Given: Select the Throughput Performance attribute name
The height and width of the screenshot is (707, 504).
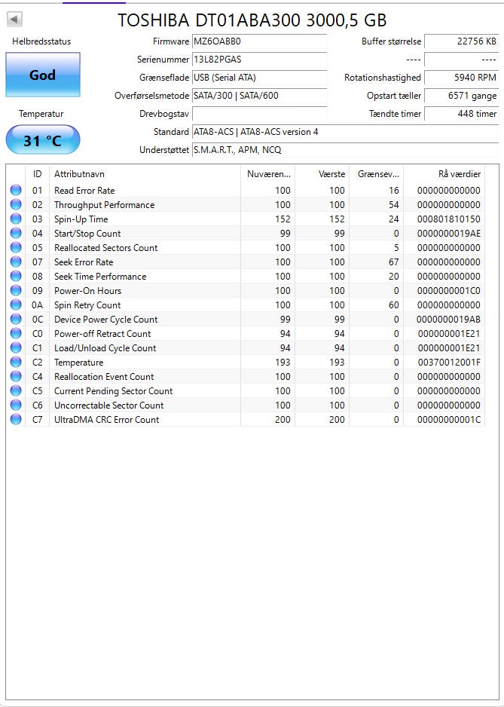Looking at the screenshot, I should [x=104, y=205].
